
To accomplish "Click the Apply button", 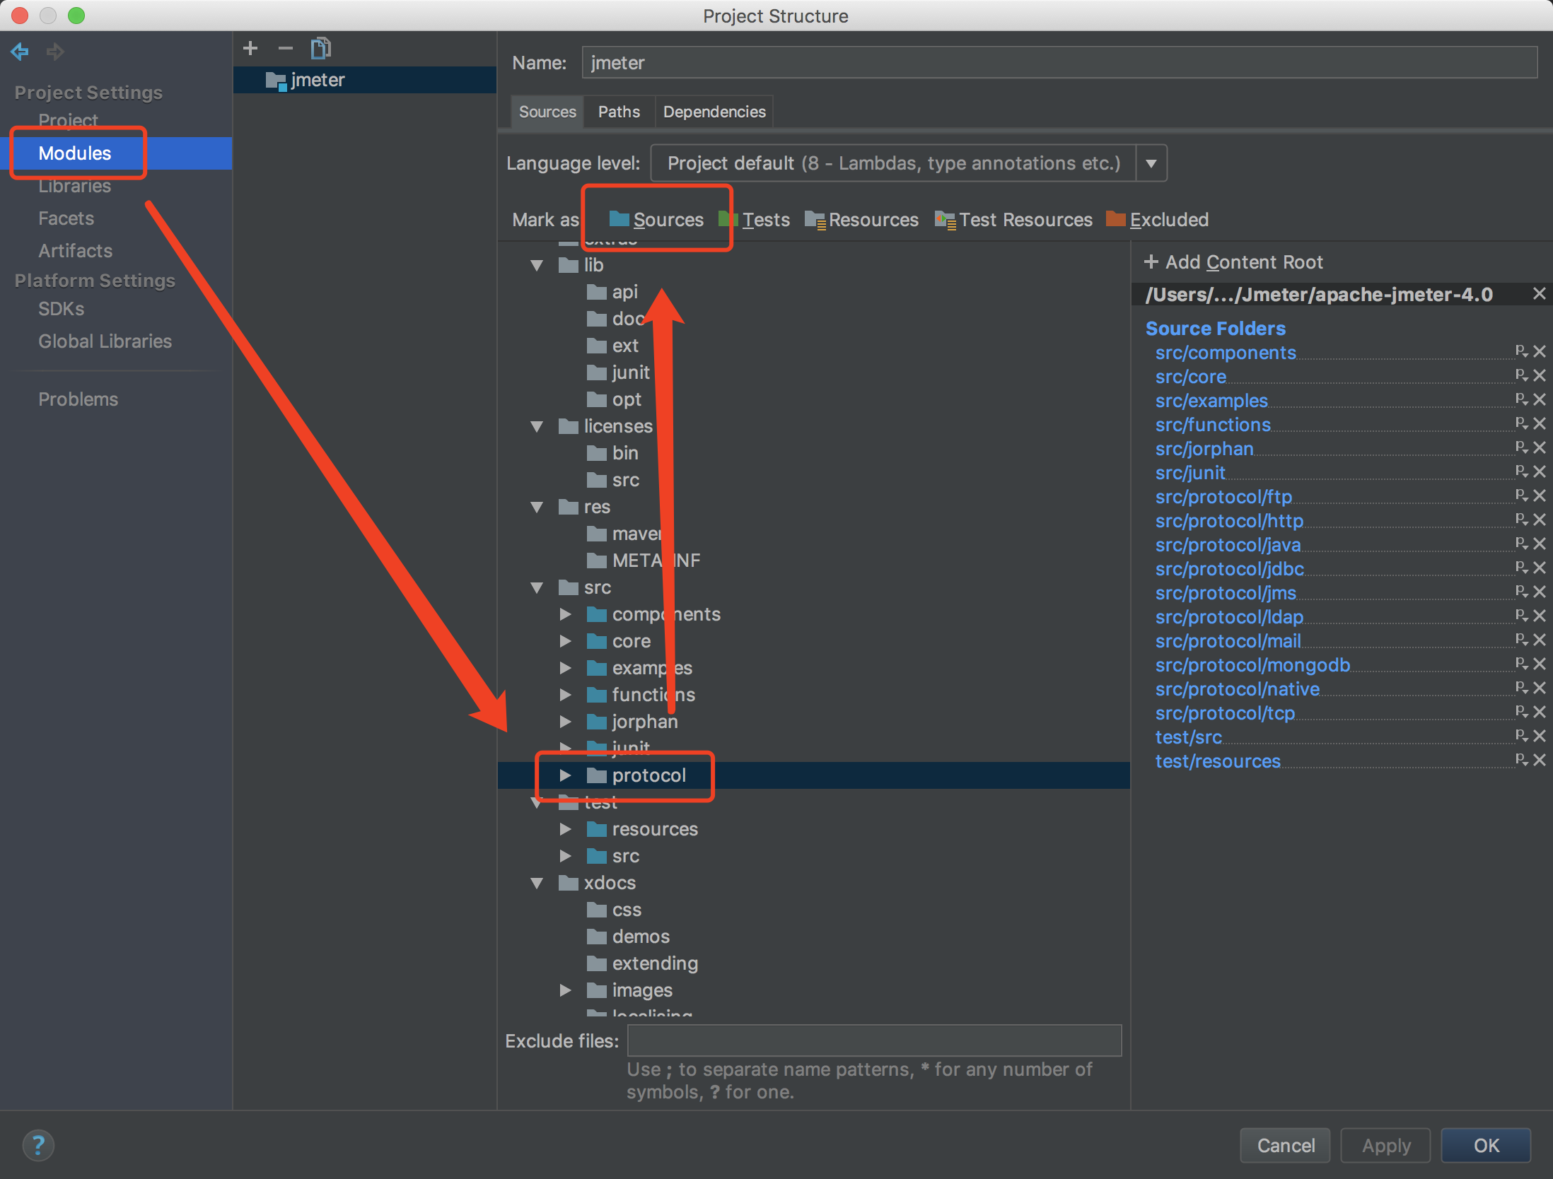I will 1386,1145.
